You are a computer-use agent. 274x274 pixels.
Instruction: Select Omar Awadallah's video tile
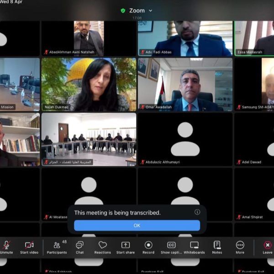(x=185, y=84)
